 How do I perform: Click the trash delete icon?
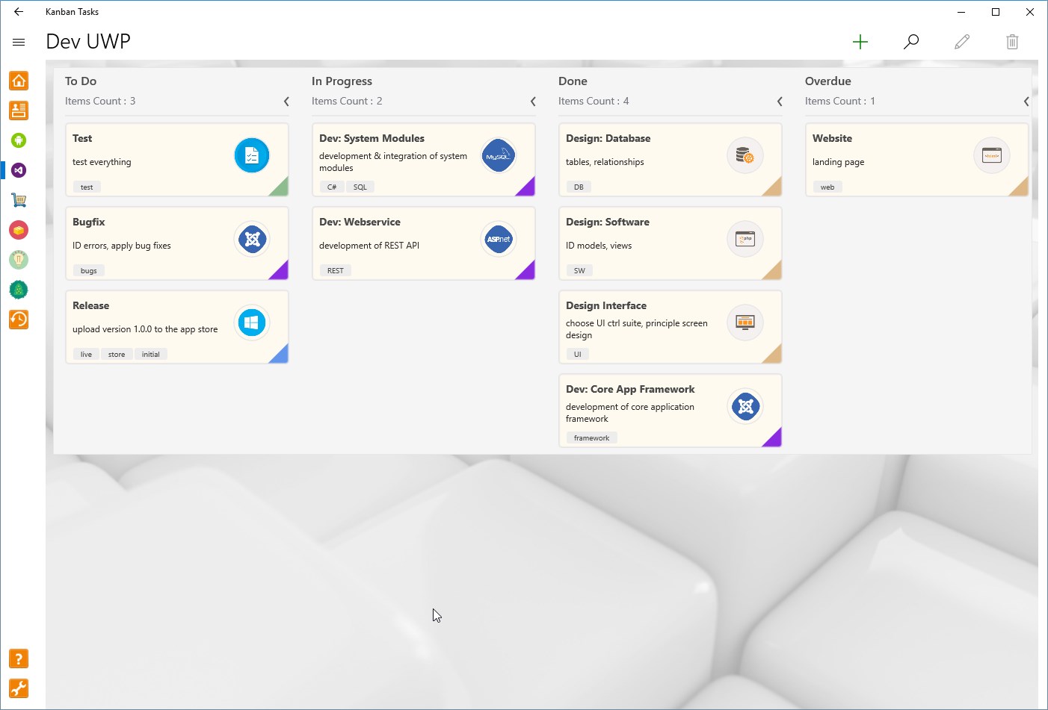click(x=1012, y=42)
